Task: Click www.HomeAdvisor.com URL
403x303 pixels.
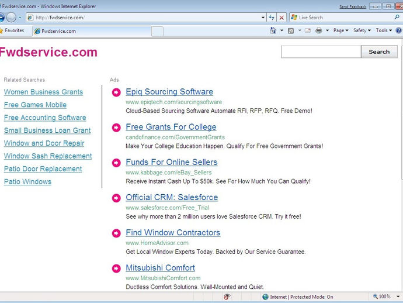Action: (157, 243)
